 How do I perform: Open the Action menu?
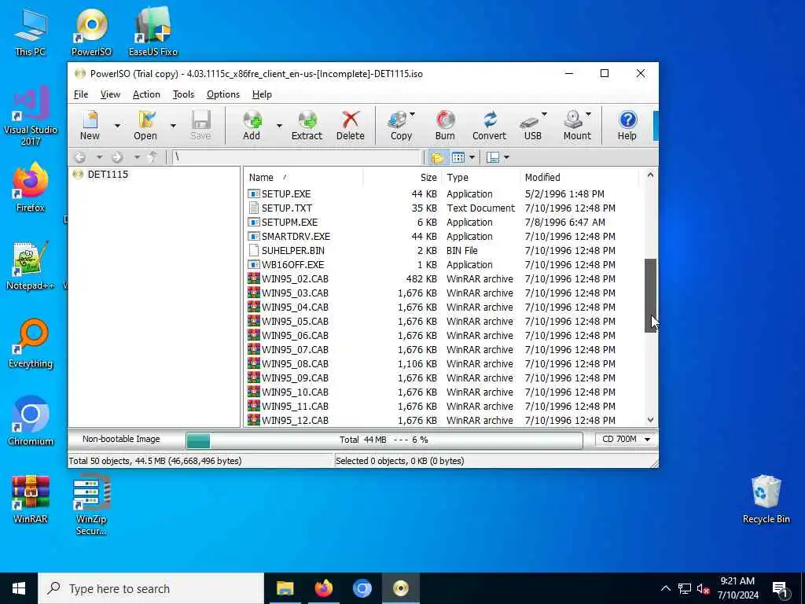tap(146, 94)
